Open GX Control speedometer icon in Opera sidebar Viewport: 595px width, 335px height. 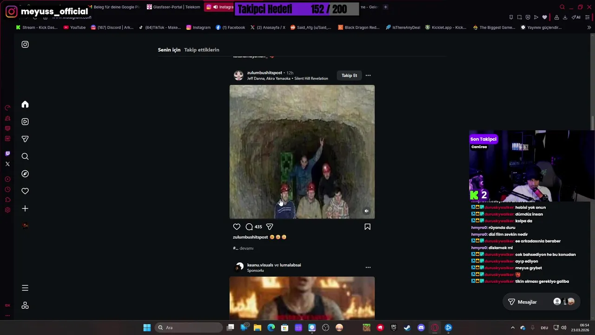[7, 107]
